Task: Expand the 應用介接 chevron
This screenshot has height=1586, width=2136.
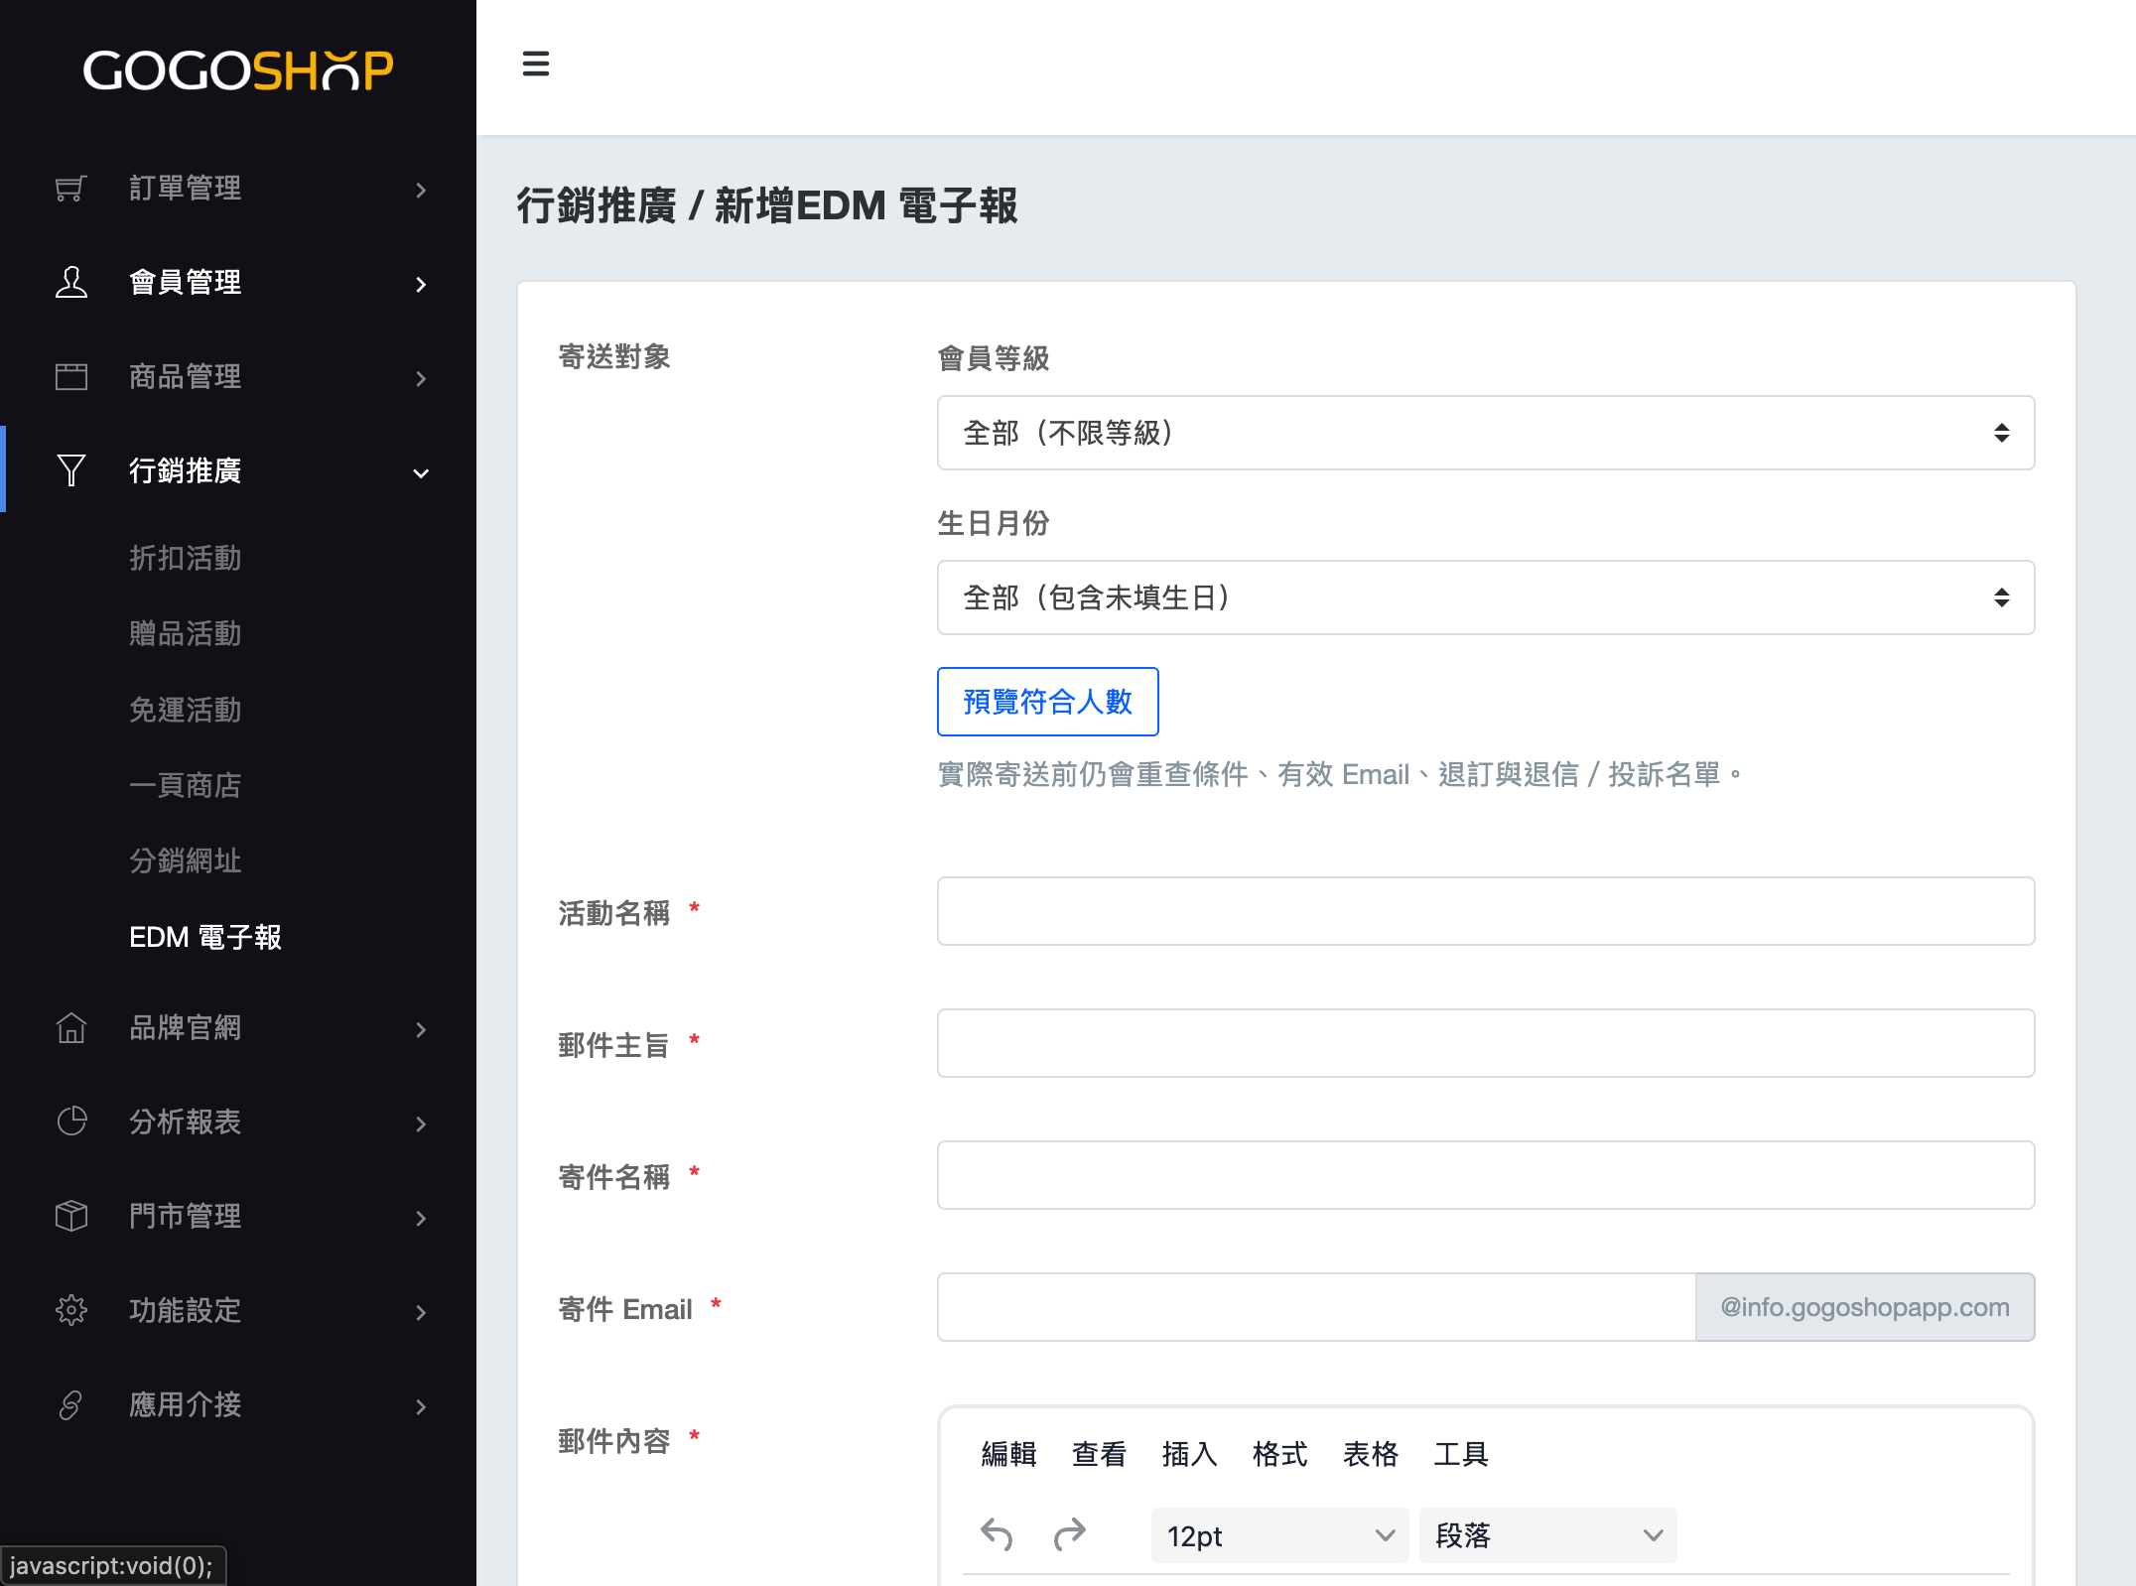Action: coord(421,1406)
